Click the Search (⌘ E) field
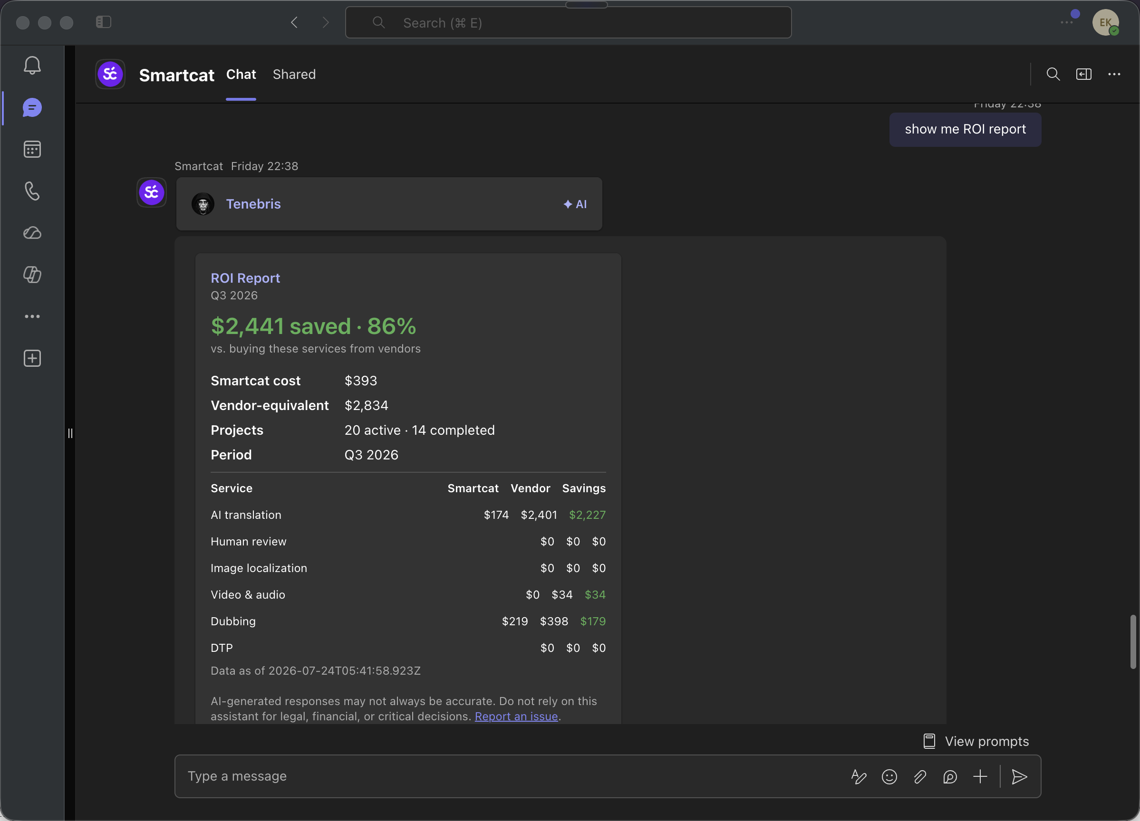This screenshot has height=821, width=1140. (568, 23)
